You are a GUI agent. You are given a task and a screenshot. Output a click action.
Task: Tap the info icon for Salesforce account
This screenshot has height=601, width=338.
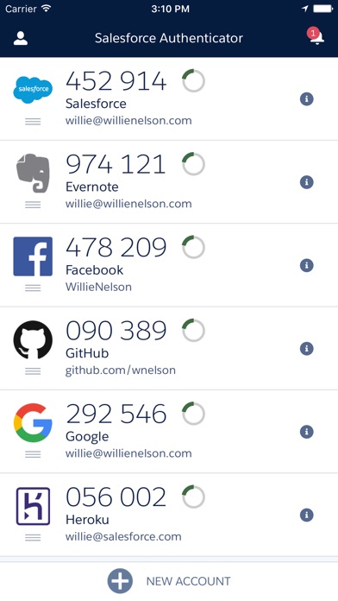[x=307, y=99]
